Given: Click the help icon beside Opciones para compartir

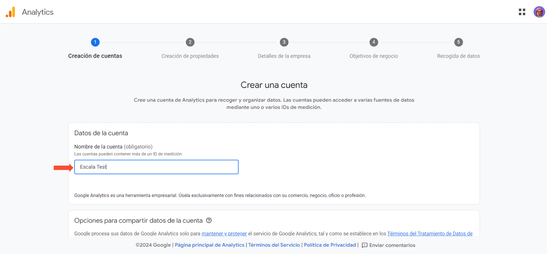Looking at the screenshot, I should point(209,220).
